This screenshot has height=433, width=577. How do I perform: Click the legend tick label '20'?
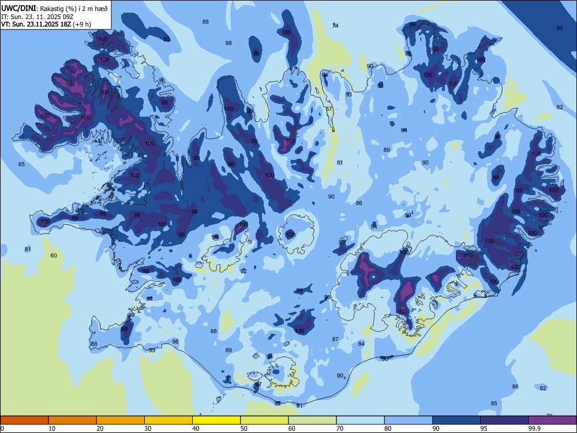100,428
